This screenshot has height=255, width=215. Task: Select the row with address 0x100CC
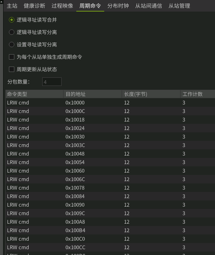(x=110, y=247)
